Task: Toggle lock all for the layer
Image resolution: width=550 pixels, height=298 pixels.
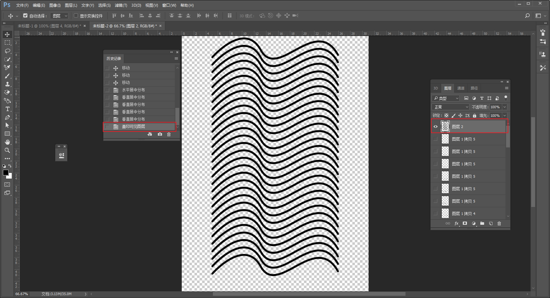Action: (x=475, y=116)
